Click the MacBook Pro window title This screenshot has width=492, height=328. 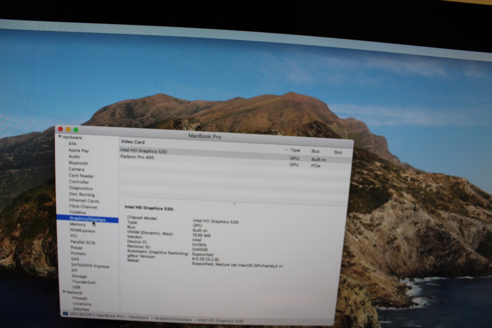click(x=204, y=136)
